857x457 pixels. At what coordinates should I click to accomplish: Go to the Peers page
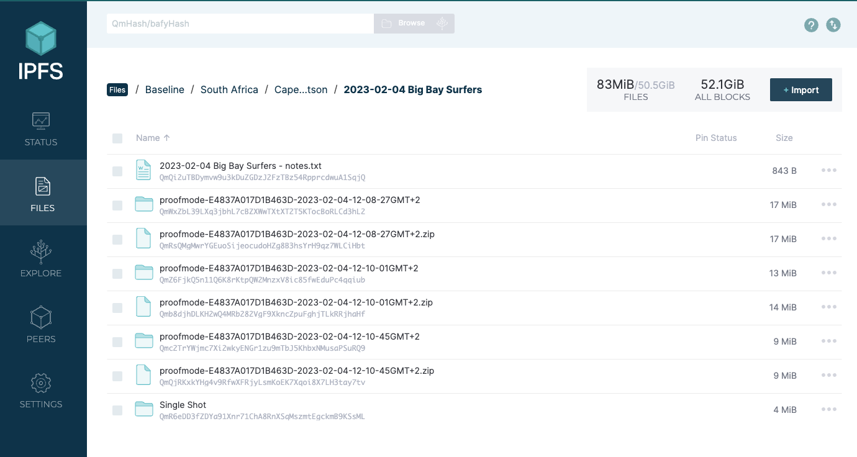(41, 325)
